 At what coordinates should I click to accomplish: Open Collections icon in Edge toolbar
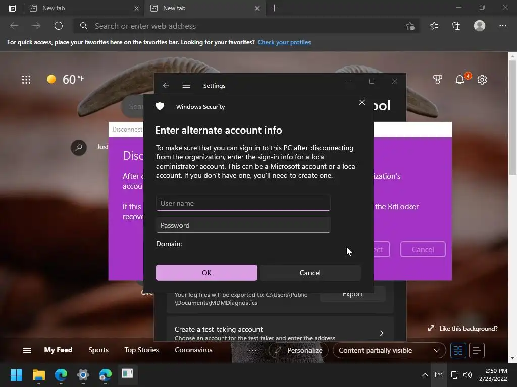(x=456, y=26)
